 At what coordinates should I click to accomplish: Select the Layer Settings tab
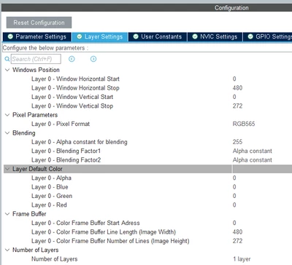(x=100, y=36)
